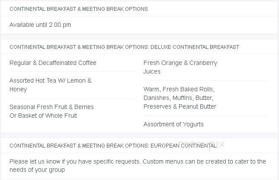Click the European Continental section header
This screenshot has width=279, height=180.
pos(113,146)
